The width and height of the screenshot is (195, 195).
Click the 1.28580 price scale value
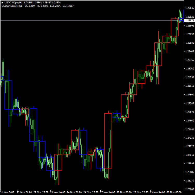click(190, 43)
